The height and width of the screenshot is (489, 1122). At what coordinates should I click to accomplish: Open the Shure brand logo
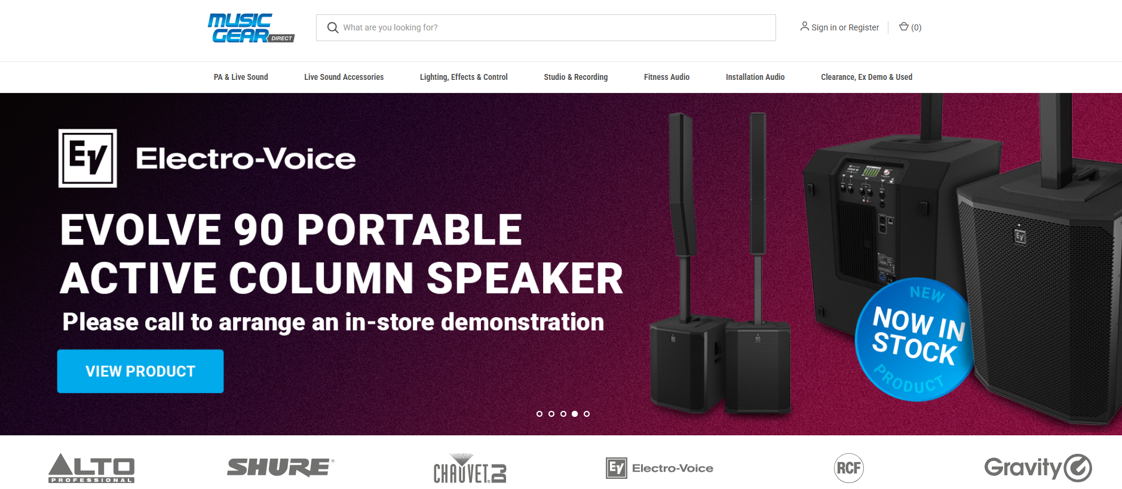[280, 468]
